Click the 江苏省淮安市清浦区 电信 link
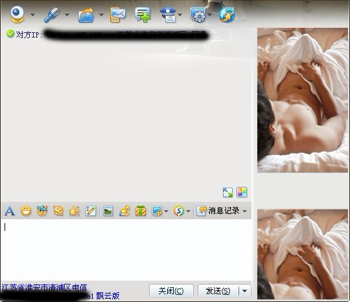The width and height of the screenshot is (350, 302). [x=44, y=288]
